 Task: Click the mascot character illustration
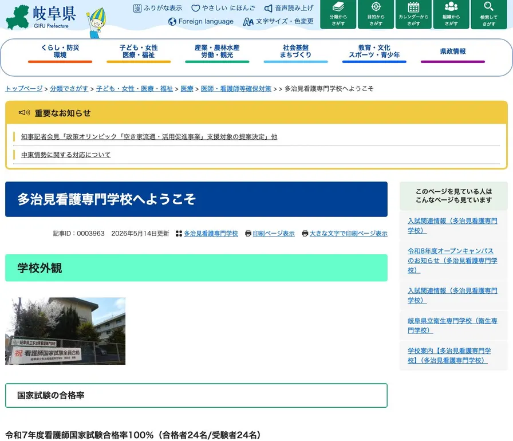96,23
